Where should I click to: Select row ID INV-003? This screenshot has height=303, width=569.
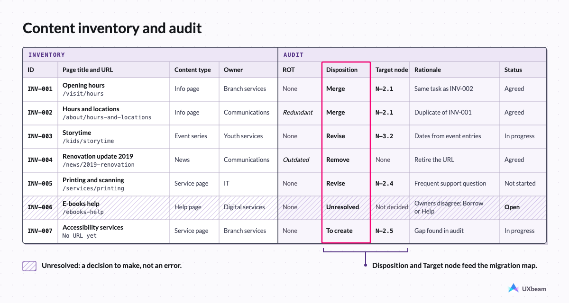pyautogui.click(x=40, y=136)
